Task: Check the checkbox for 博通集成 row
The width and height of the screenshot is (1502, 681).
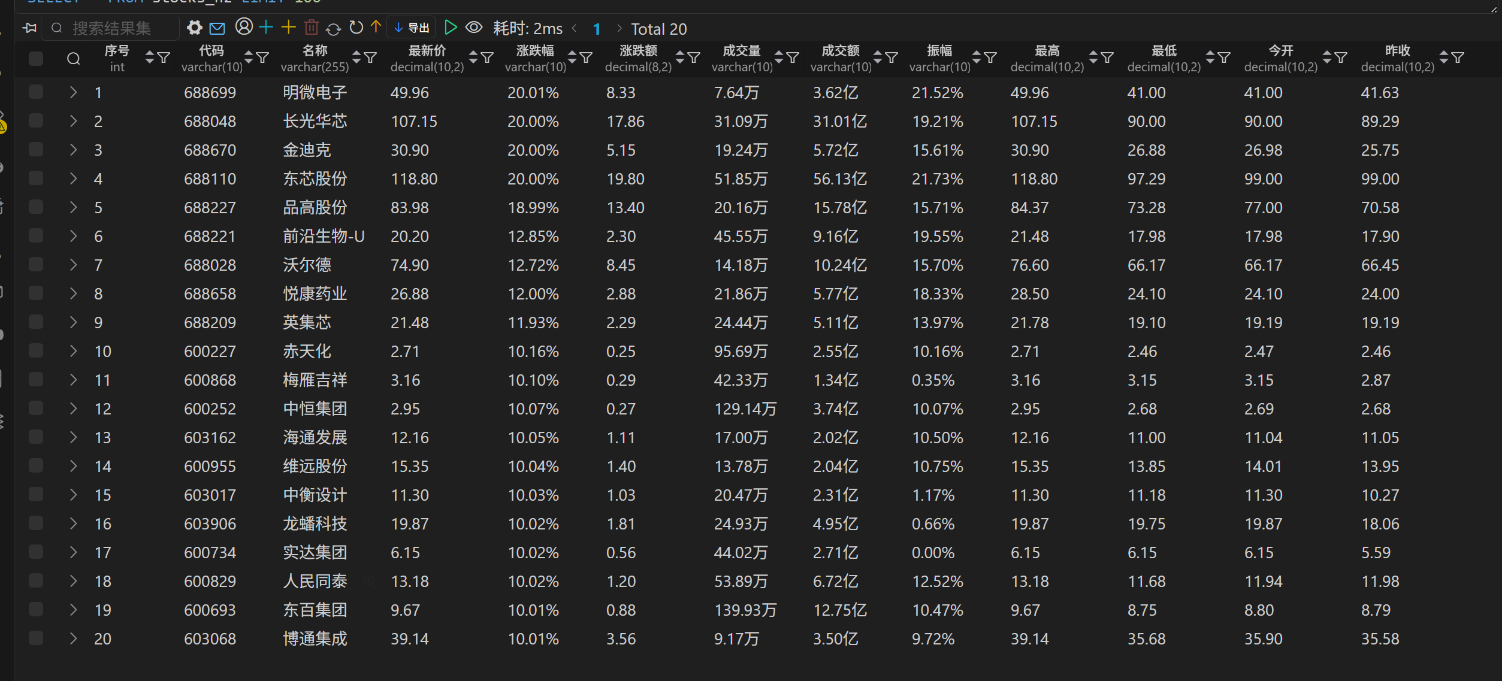Action: click(x=35, y=638)
